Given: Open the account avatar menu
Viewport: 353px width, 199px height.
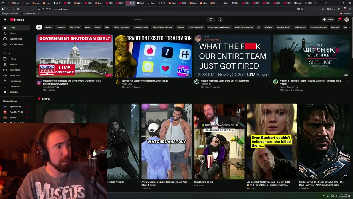Looking at the screenshot, I should (347, 20).
